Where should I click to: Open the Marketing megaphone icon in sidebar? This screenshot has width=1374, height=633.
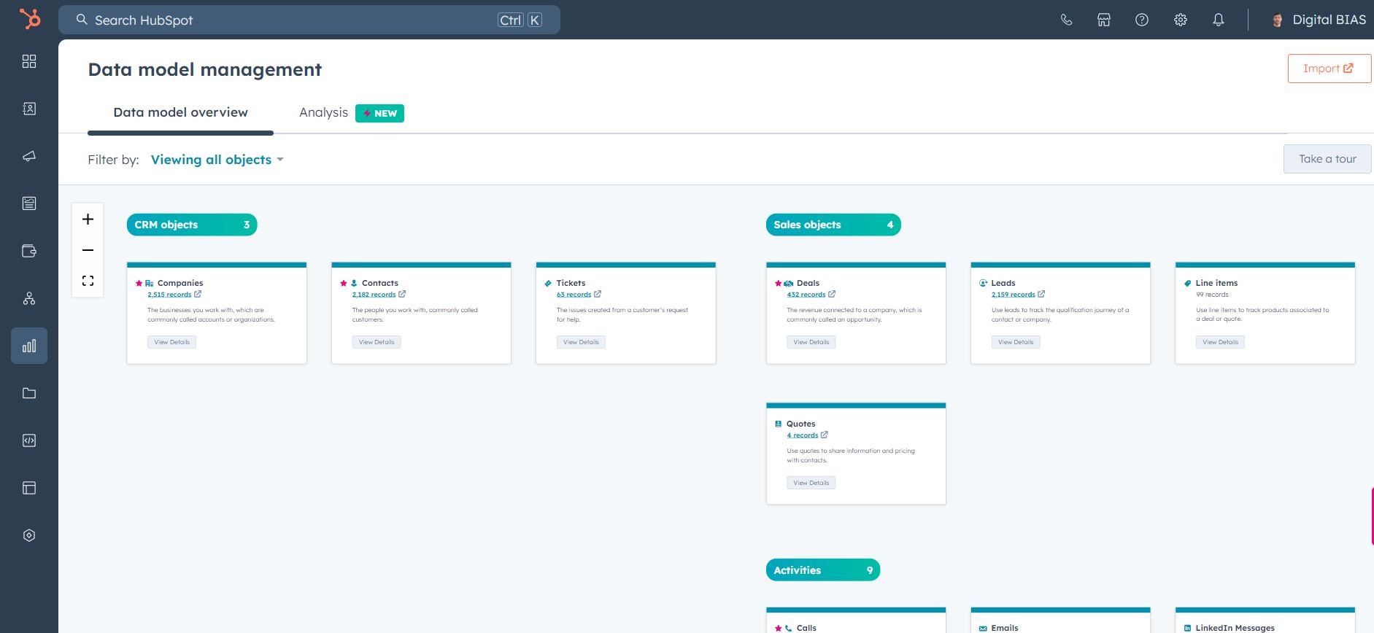tap(29, 156)
